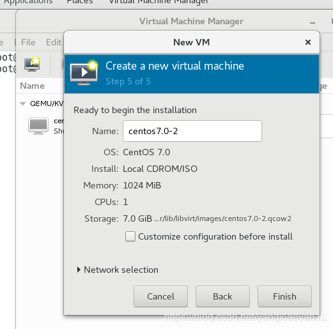Image resolution: width=333 pixels, height=329 pixels.
Task: Click the storage path centos7.0-2.qcow2 text
Action: pos(222,218)
